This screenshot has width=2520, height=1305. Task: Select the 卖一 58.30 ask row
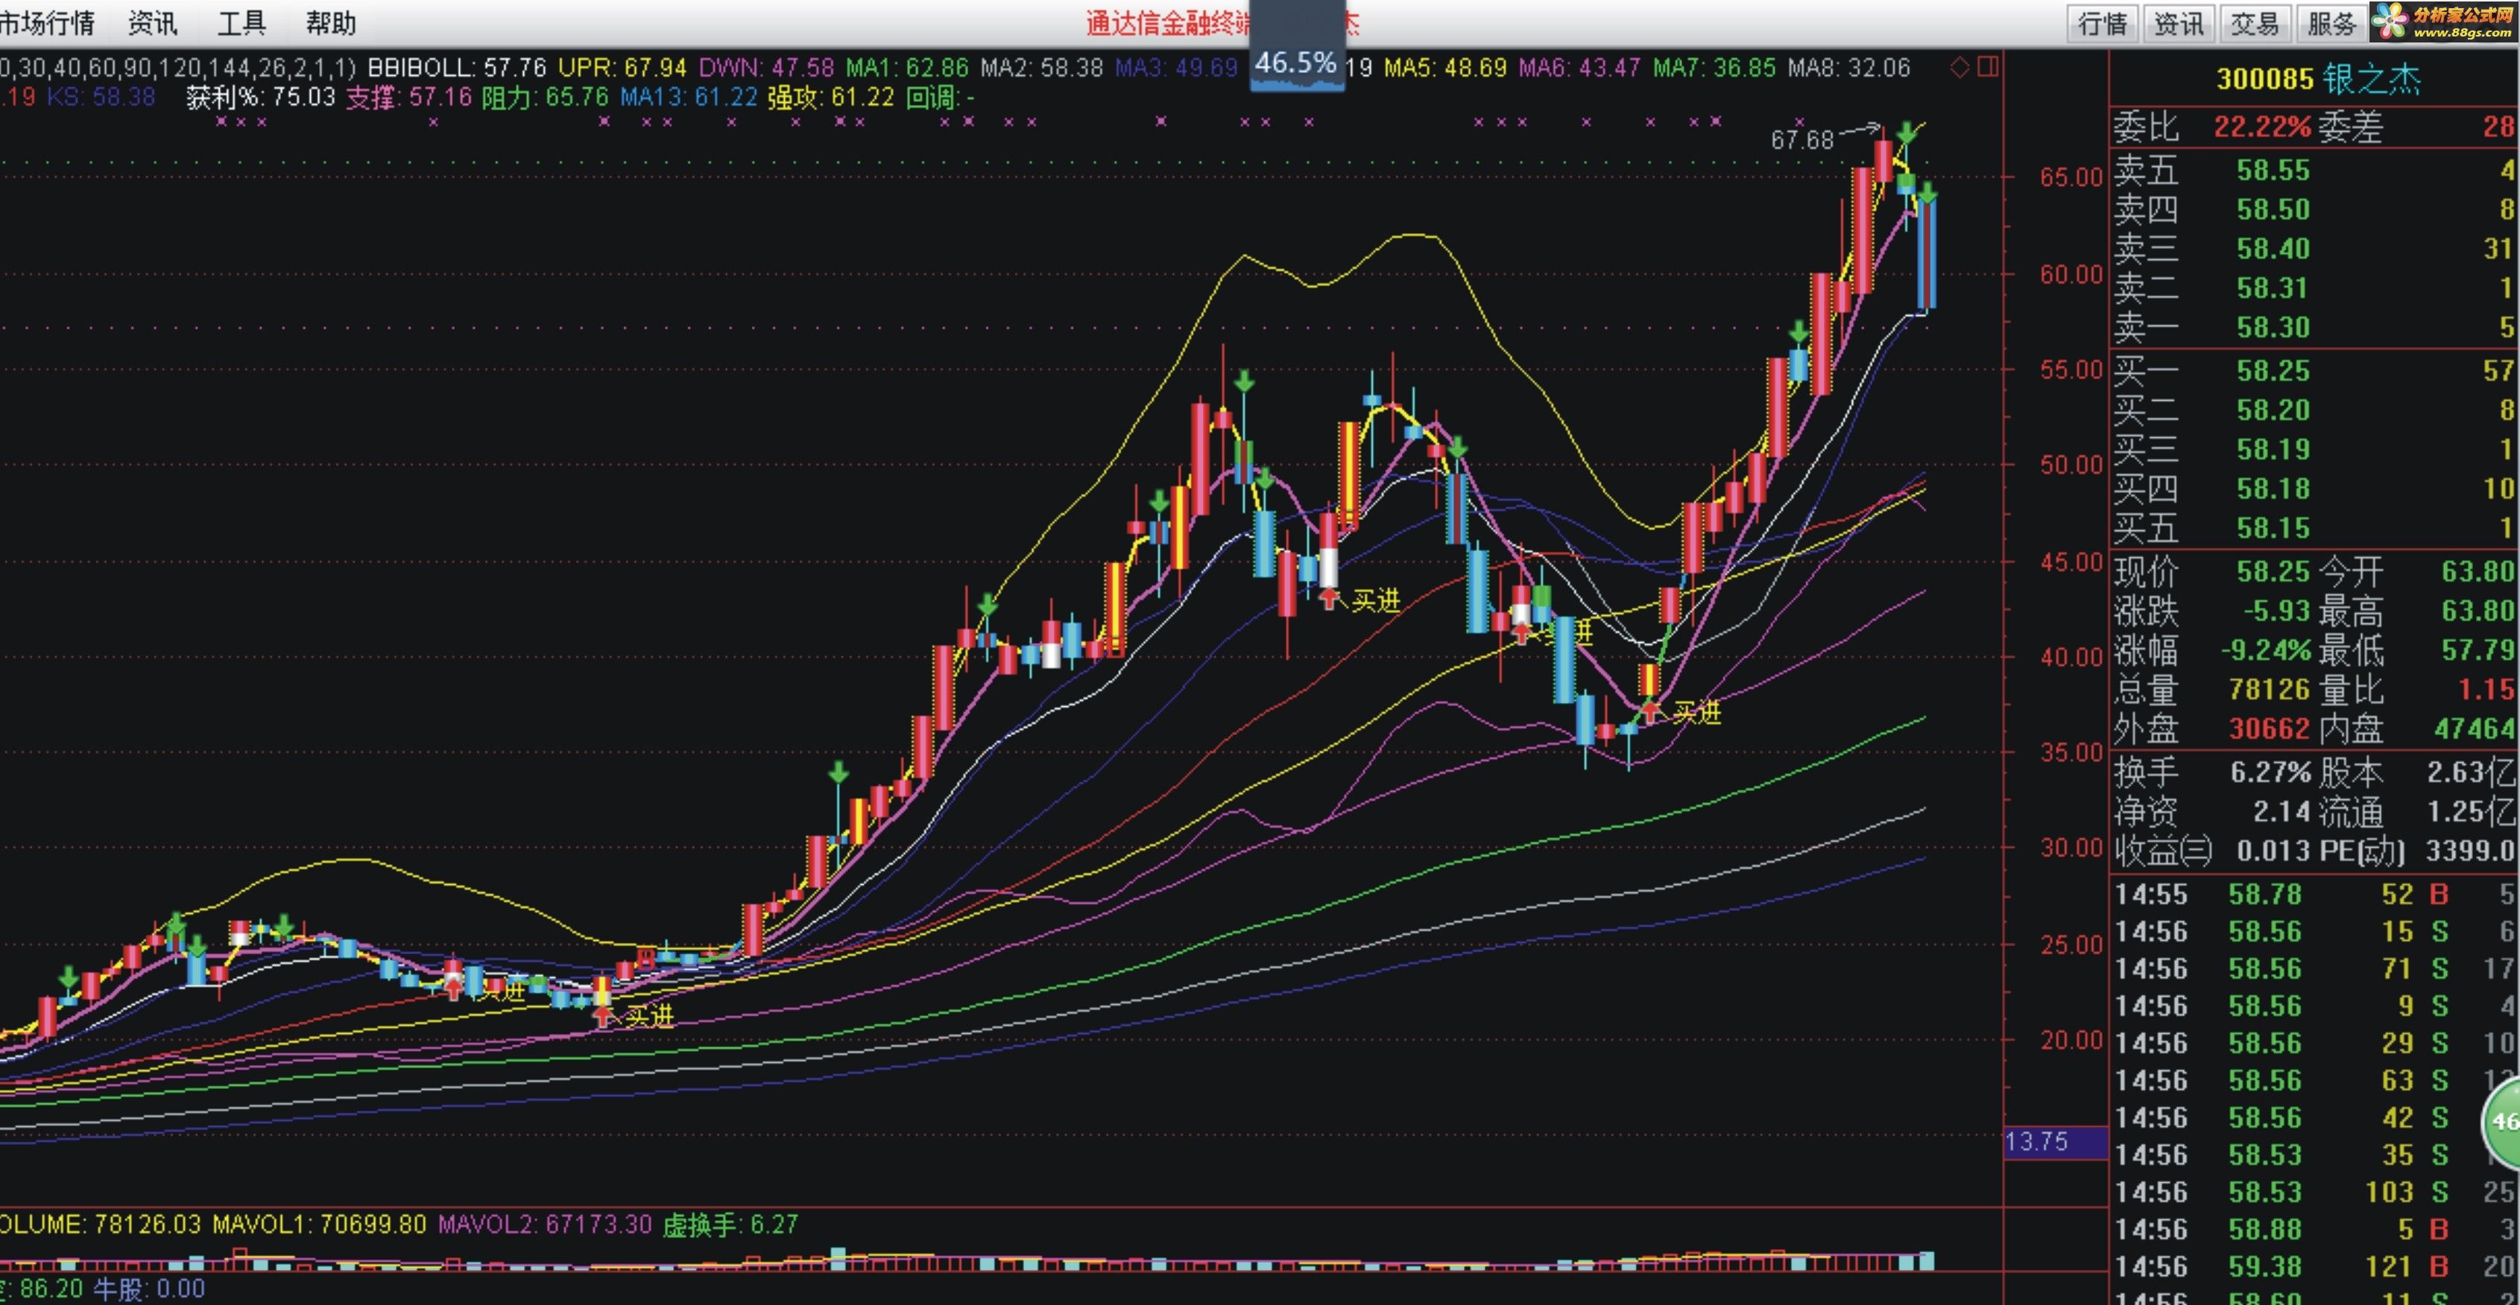[x=2314, y=328]
